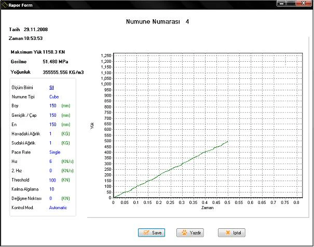The height and width of the screenshot is (247, 314).
Task: Click the Sudaki Ağırlık value
Action: [50, 143]
